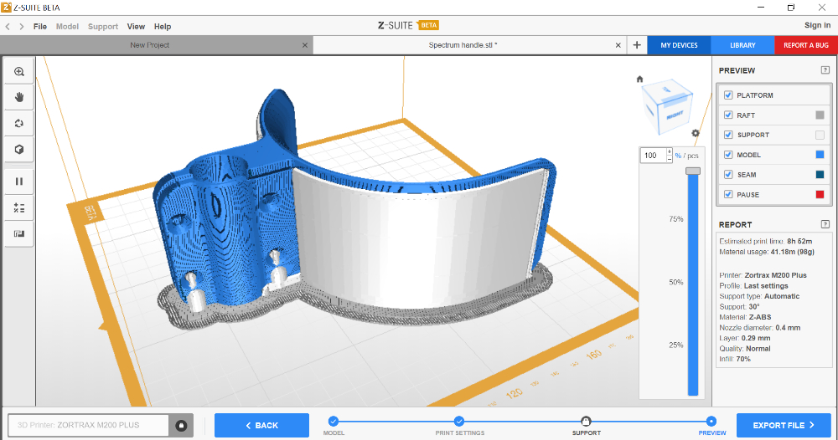Click the layer percentage input field
Viewport: 838px width, 440px height.
click(653, 156)
